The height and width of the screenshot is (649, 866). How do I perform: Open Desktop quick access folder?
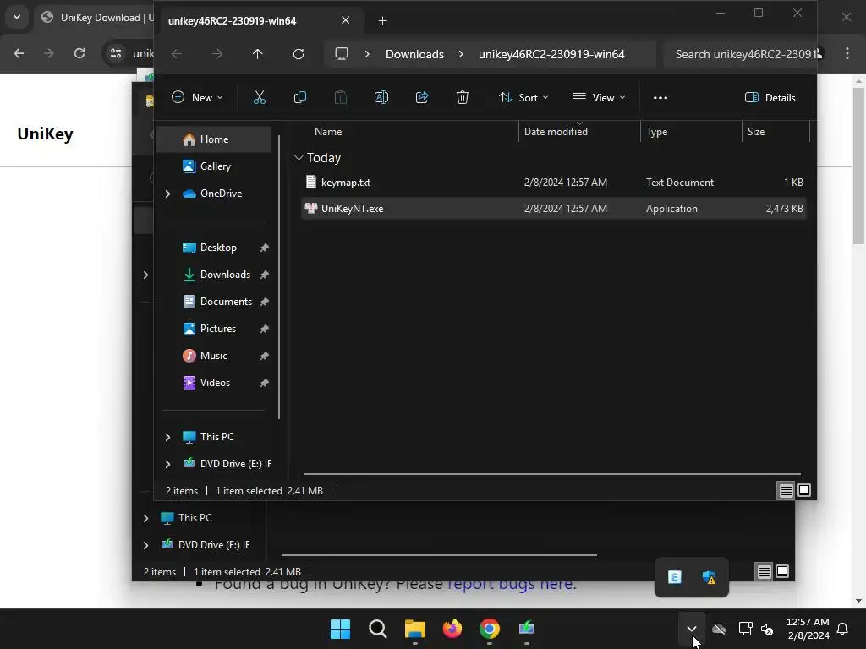point(218,248)
